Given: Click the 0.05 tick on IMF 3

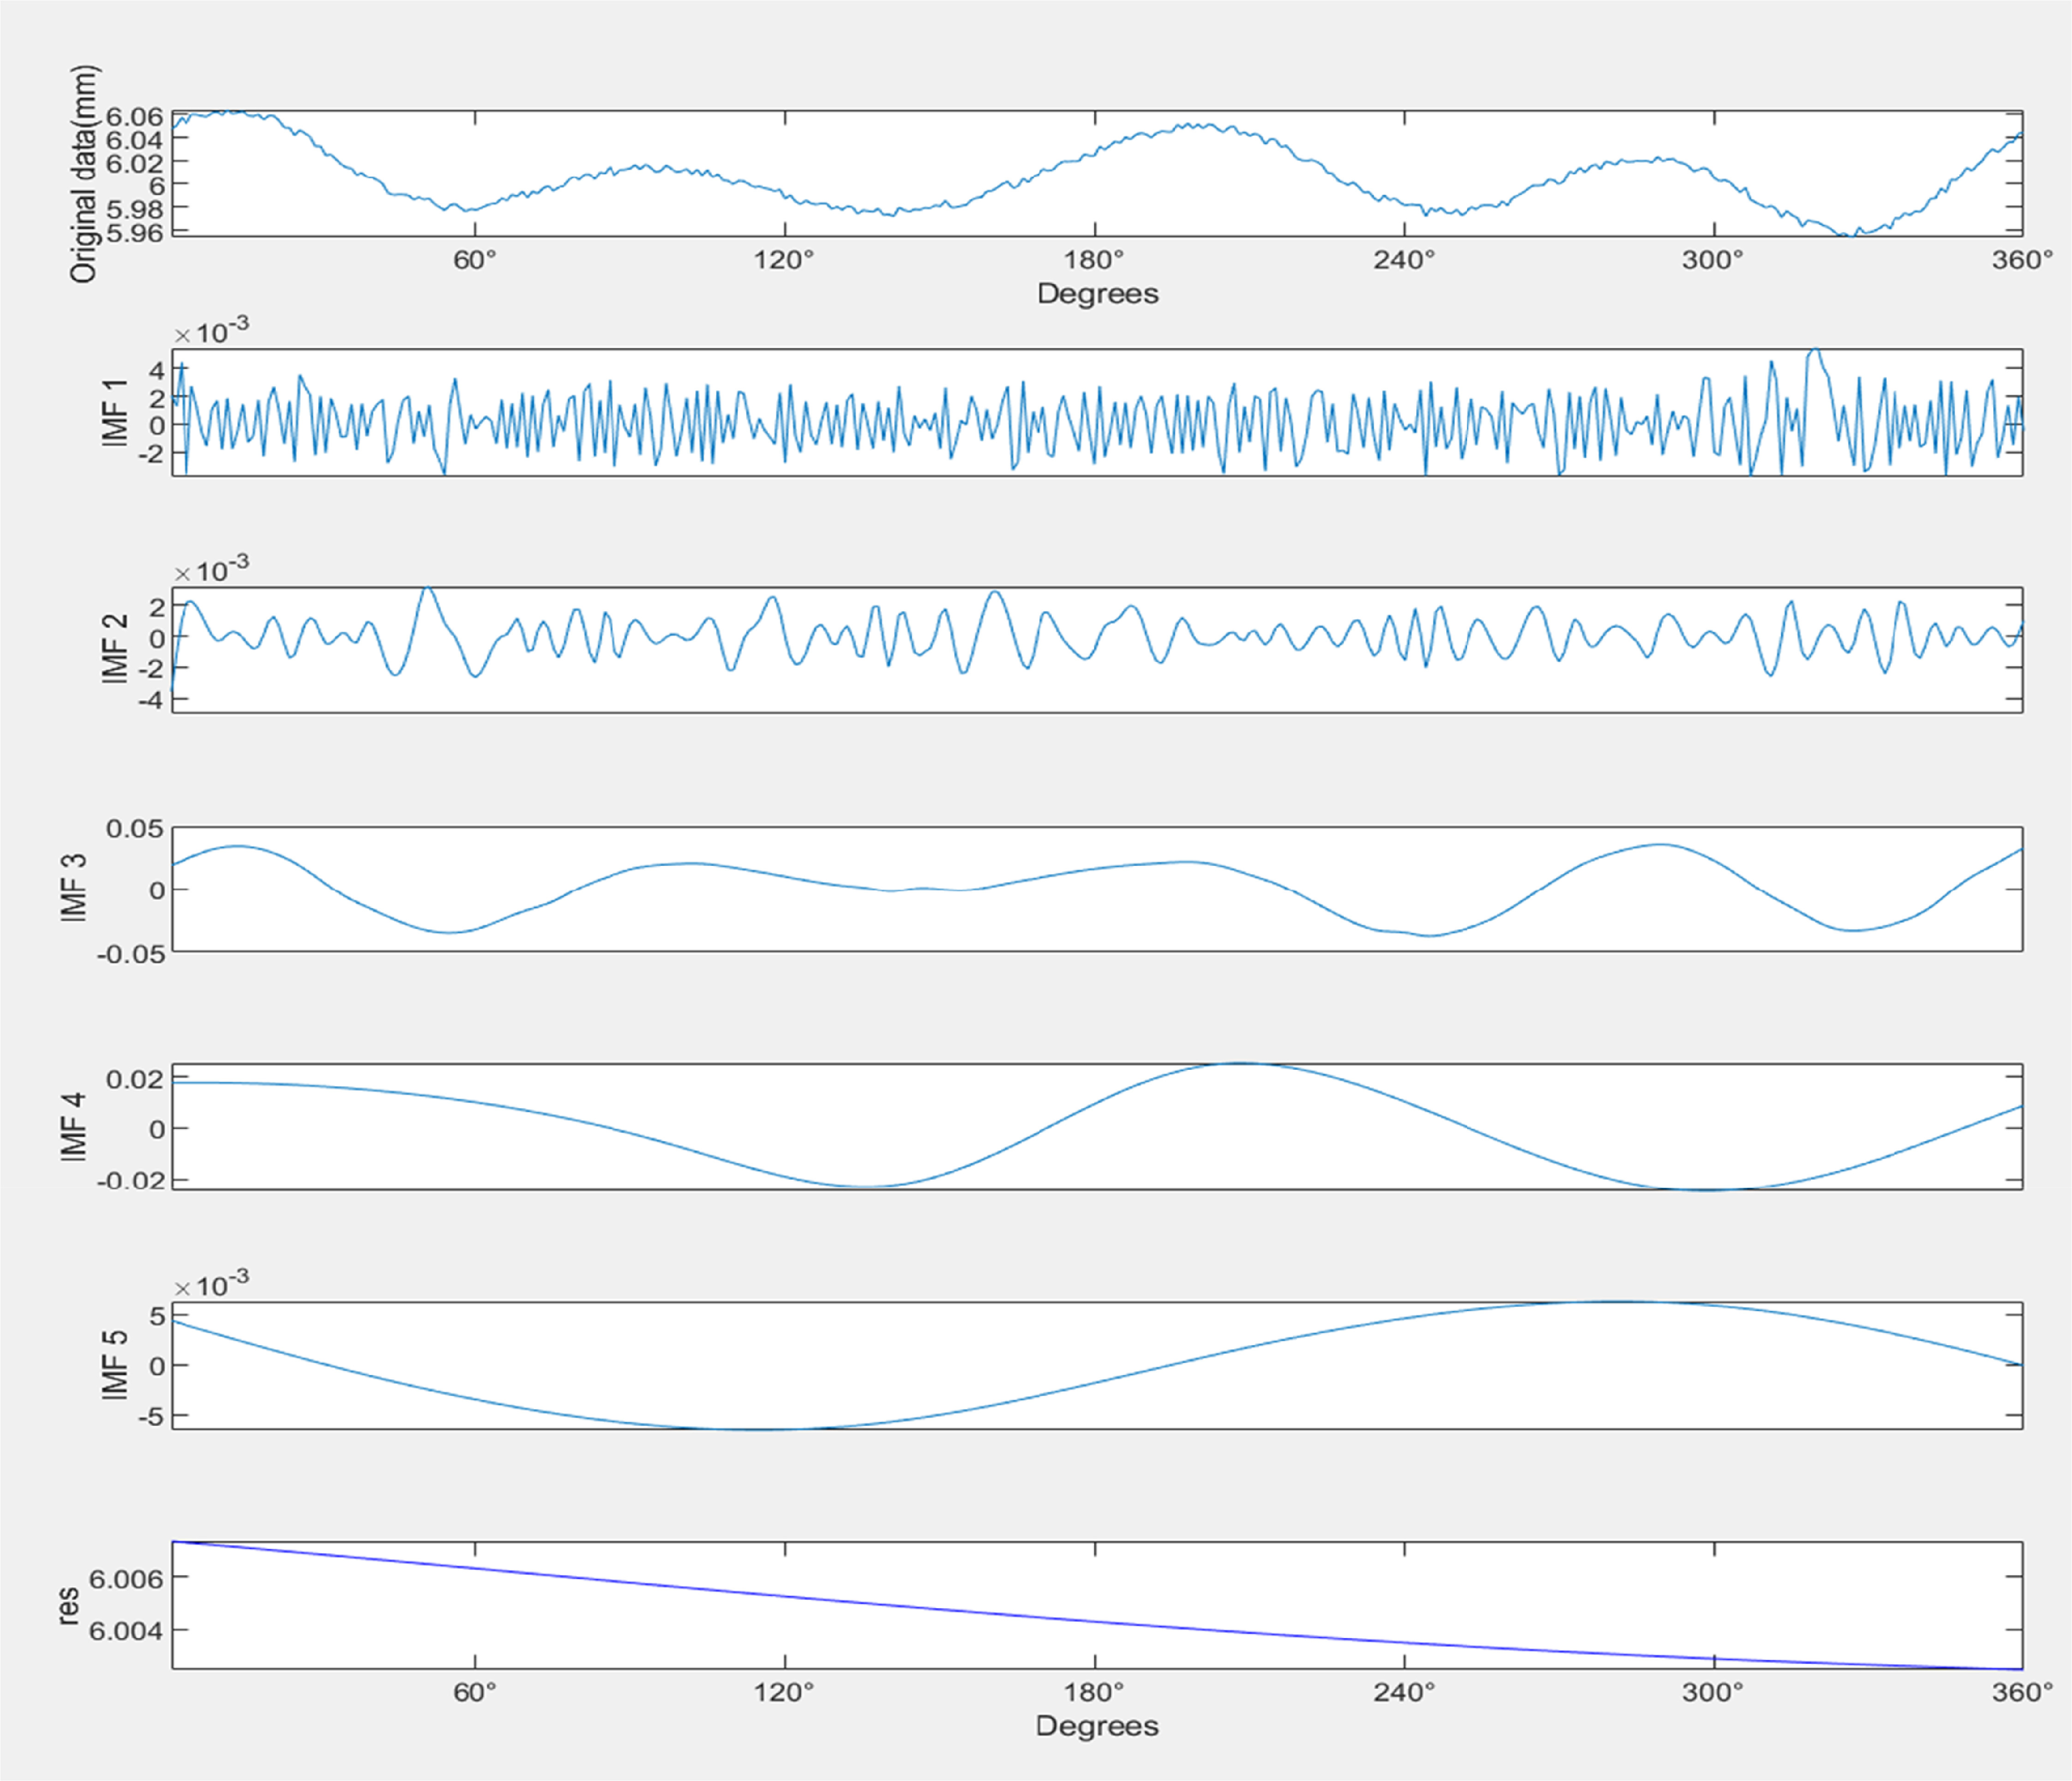Looking at the screenshot, I should (135, 829).
